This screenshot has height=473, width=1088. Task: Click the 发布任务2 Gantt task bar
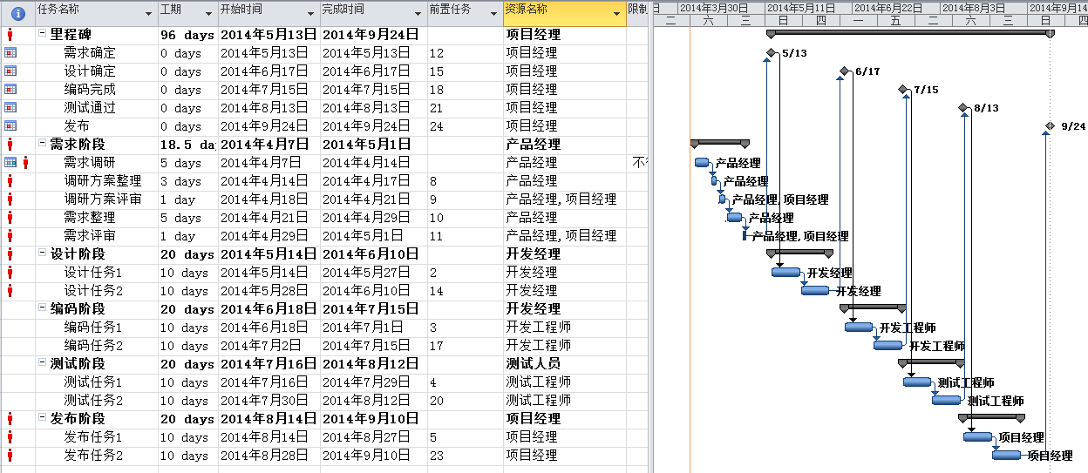click(1006, 456)
